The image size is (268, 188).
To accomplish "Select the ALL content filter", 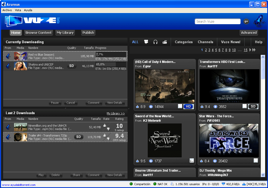I will click(x=135, y=42).
